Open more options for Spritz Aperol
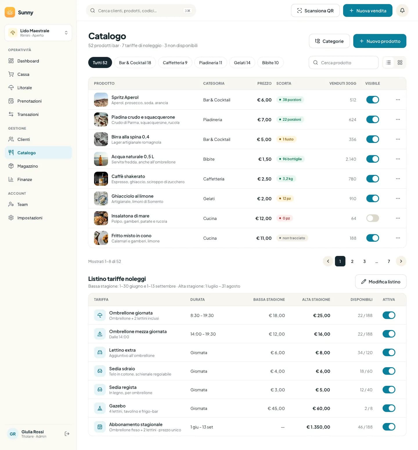This screenshot has width=418, height=450. tap(398, 100)
